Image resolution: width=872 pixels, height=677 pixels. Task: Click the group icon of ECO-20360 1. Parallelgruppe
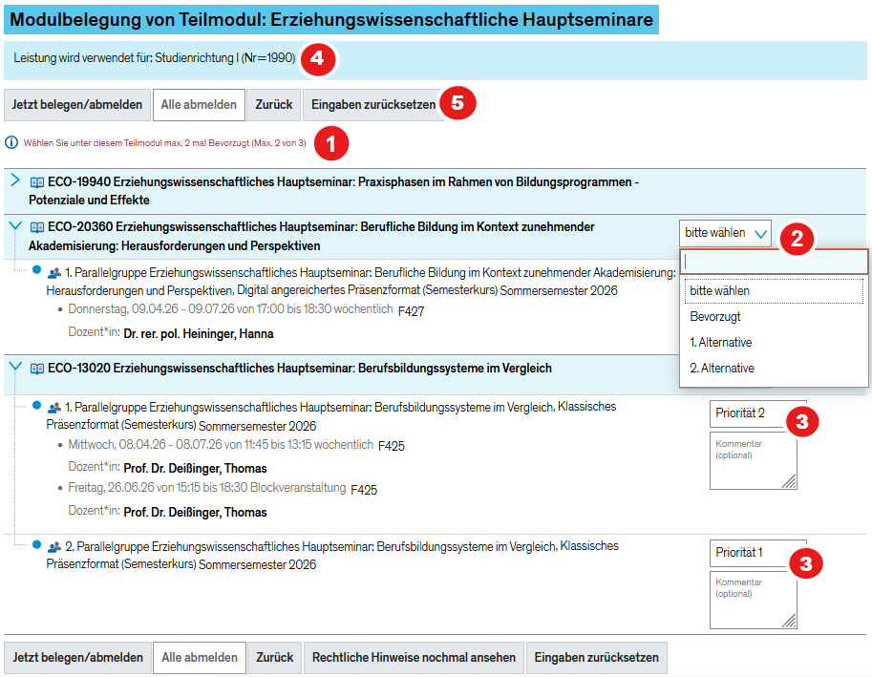click(x=54, y=273)
